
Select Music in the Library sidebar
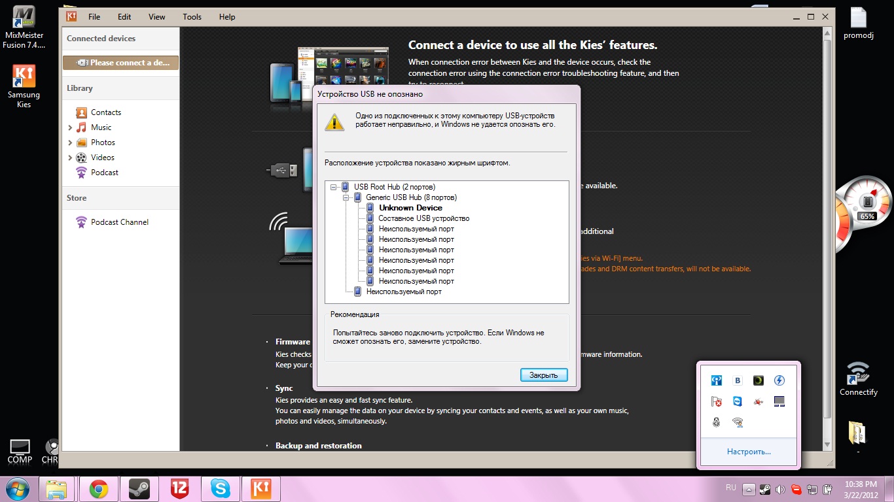click(101, 127)
